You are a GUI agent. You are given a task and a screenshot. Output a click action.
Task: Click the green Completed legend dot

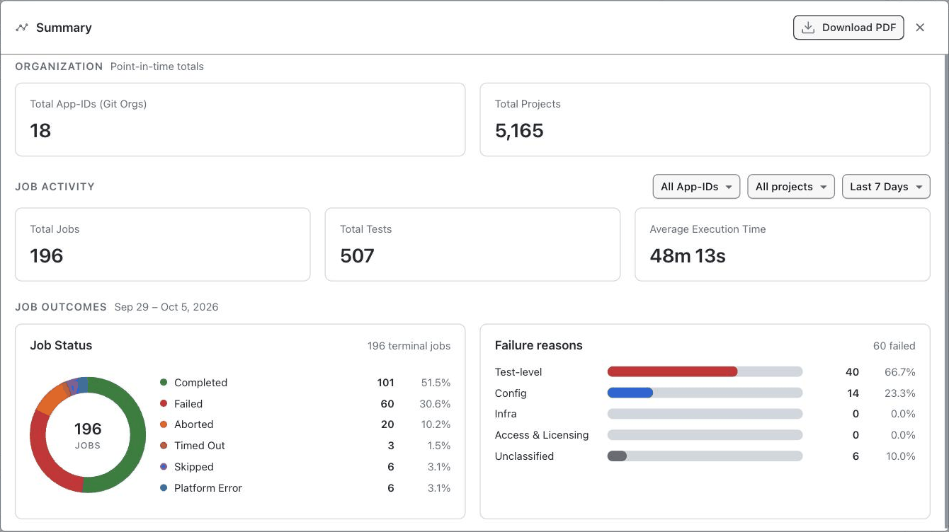click(164, 383)
